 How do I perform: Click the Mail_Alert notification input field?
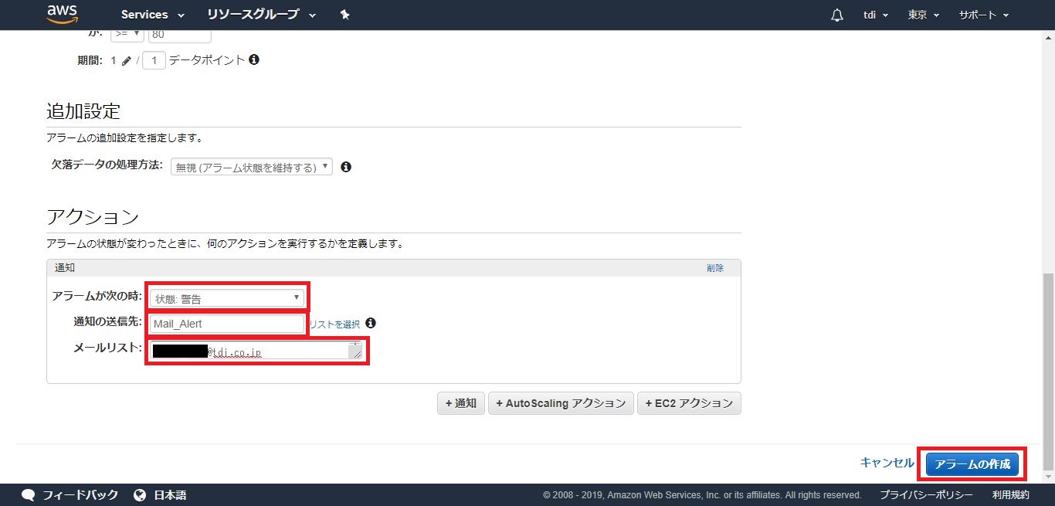[x=228, y=324]
